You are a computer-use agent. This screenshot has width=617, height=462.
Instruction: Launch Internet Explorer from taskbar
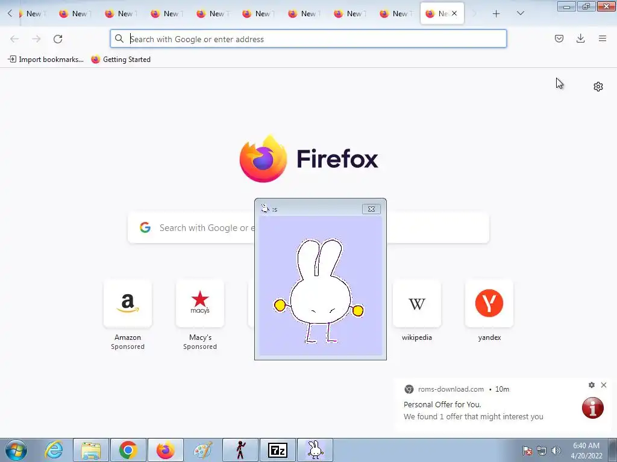(54, 450)
